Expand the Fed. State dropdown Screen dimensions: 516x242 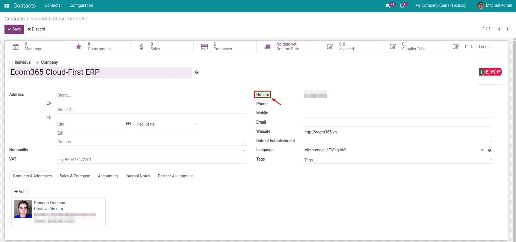[x=196, y=124]
